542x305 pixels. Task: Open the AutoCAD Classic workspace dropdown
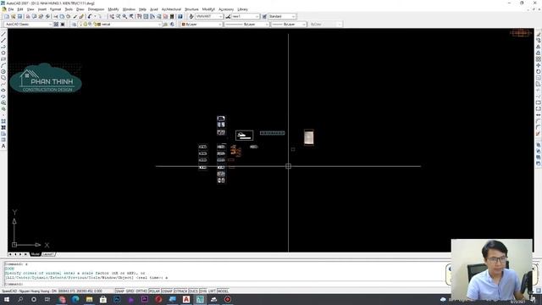(28, 25)
